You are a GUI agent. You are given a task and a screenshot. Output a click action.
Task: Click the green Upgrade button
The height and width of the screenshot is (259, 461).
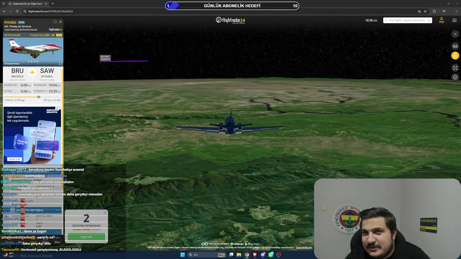(x=86, y=237)
